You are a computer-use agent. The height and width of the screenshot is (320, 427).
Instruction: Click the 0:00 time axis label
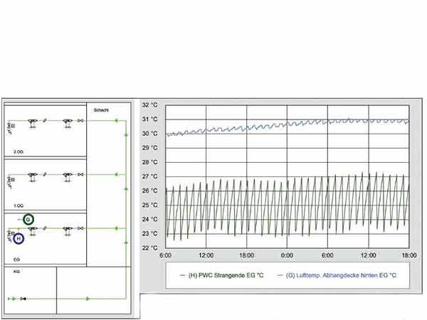click(x=287, y=255)
